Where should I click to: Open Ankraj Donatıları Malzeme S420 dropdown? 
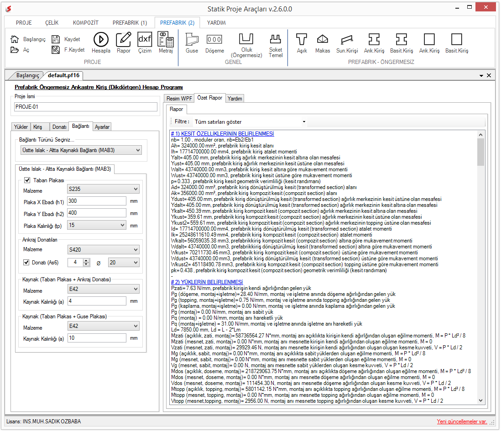coord(103,250)
